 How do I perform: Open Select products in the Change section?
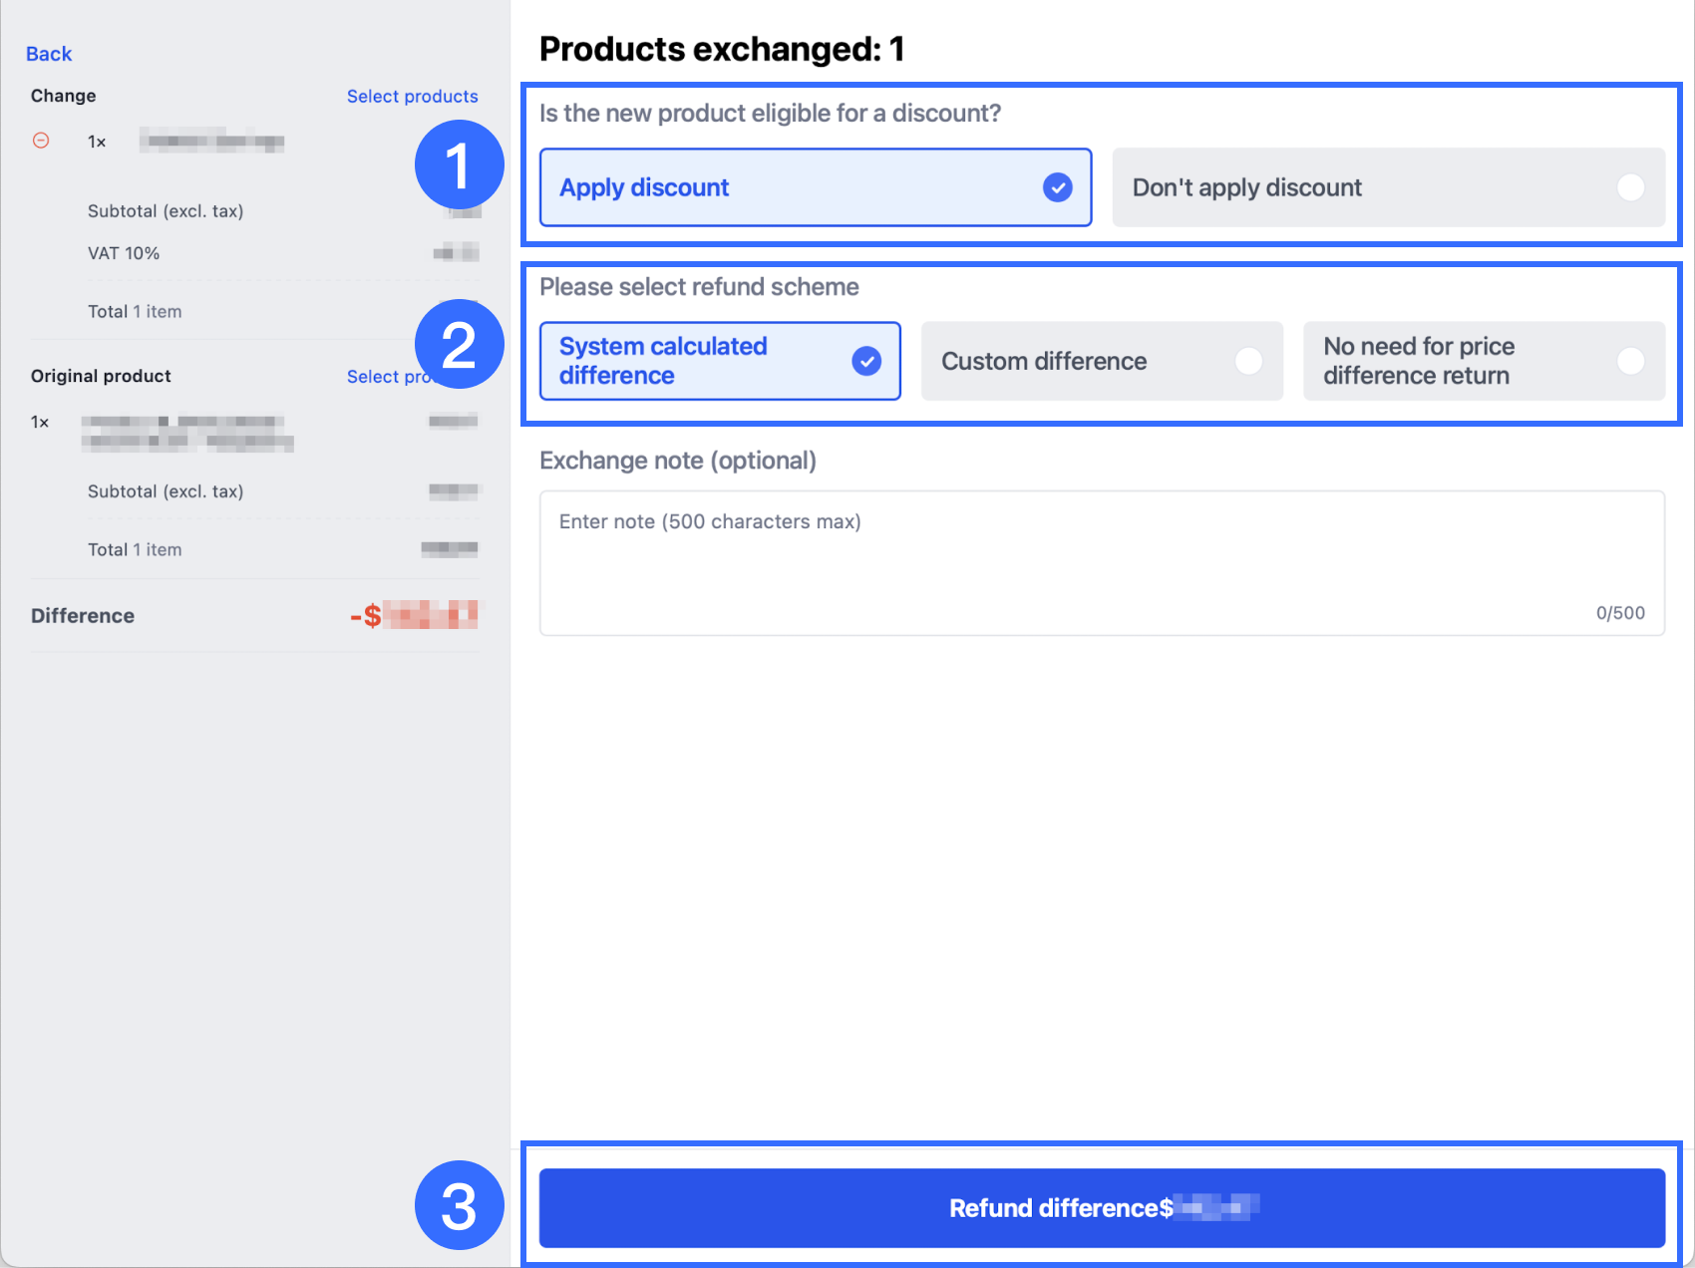[412, 96]
